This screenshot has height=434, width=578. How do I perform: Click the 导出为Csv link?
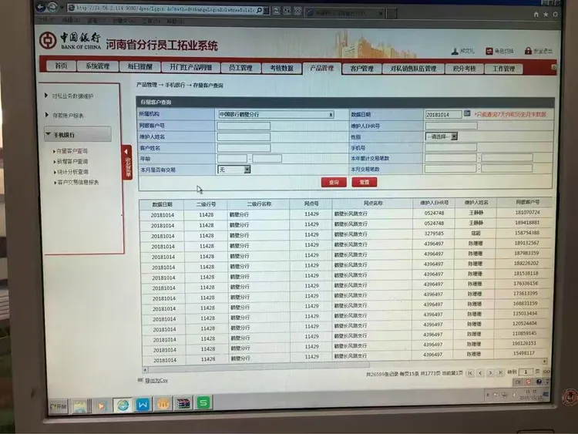(x=156, y=380)
